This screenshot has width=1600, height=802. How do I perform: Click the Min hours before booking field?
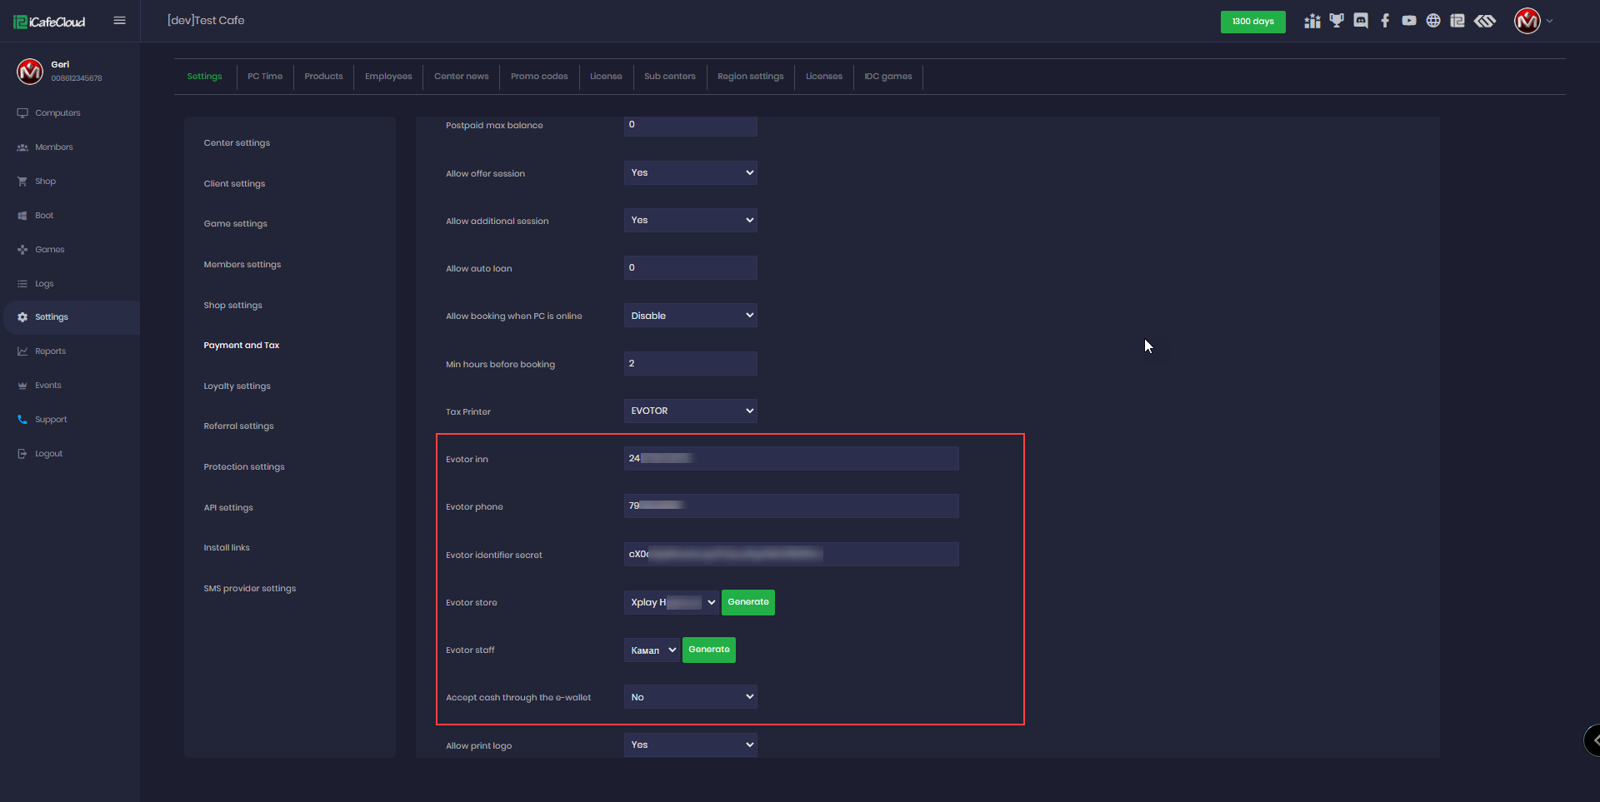pyautogui.click(x=690, y=363)
